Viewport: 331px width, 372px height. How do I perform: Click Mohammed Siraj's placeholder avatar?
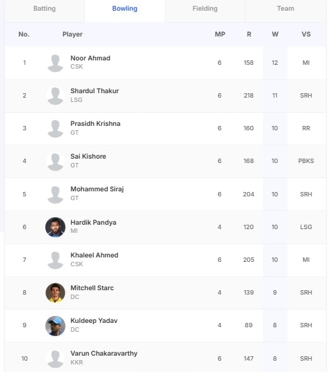tap(55, 194)
